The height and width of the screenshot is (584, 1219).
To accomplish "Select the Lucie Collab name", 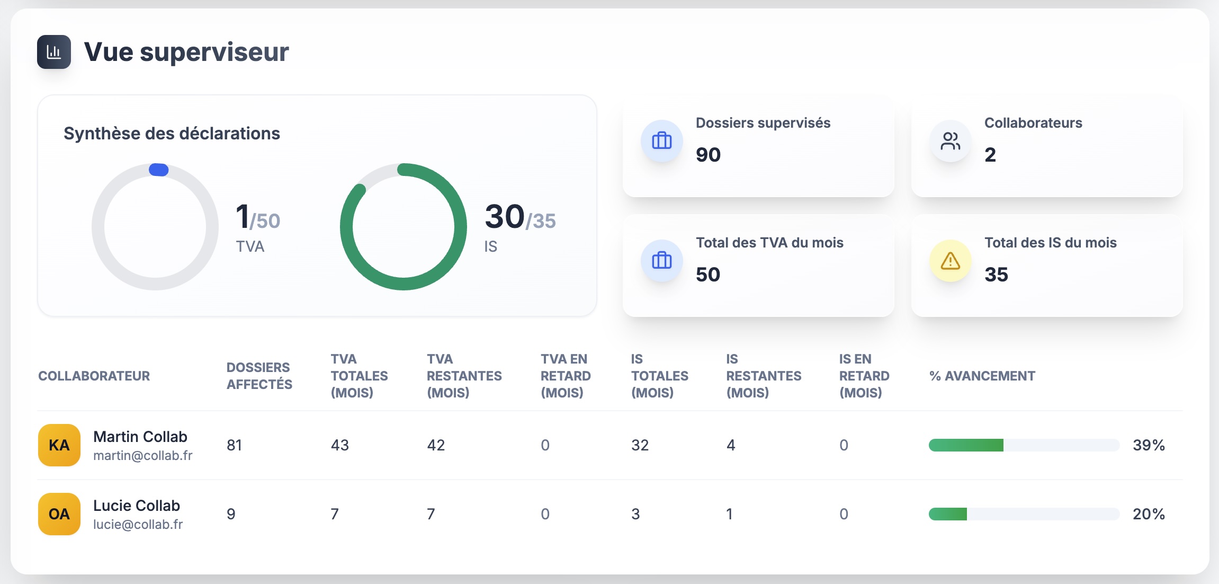I will click(136, 506).
